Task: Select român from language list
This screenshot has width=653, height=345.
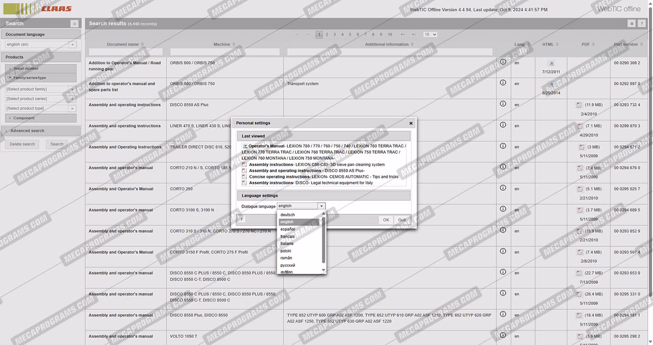Action: coord(299,258)
